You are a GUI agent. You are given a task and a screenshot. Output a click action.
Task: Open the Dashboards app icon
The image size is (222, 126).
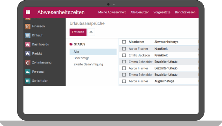click(28, 45)
